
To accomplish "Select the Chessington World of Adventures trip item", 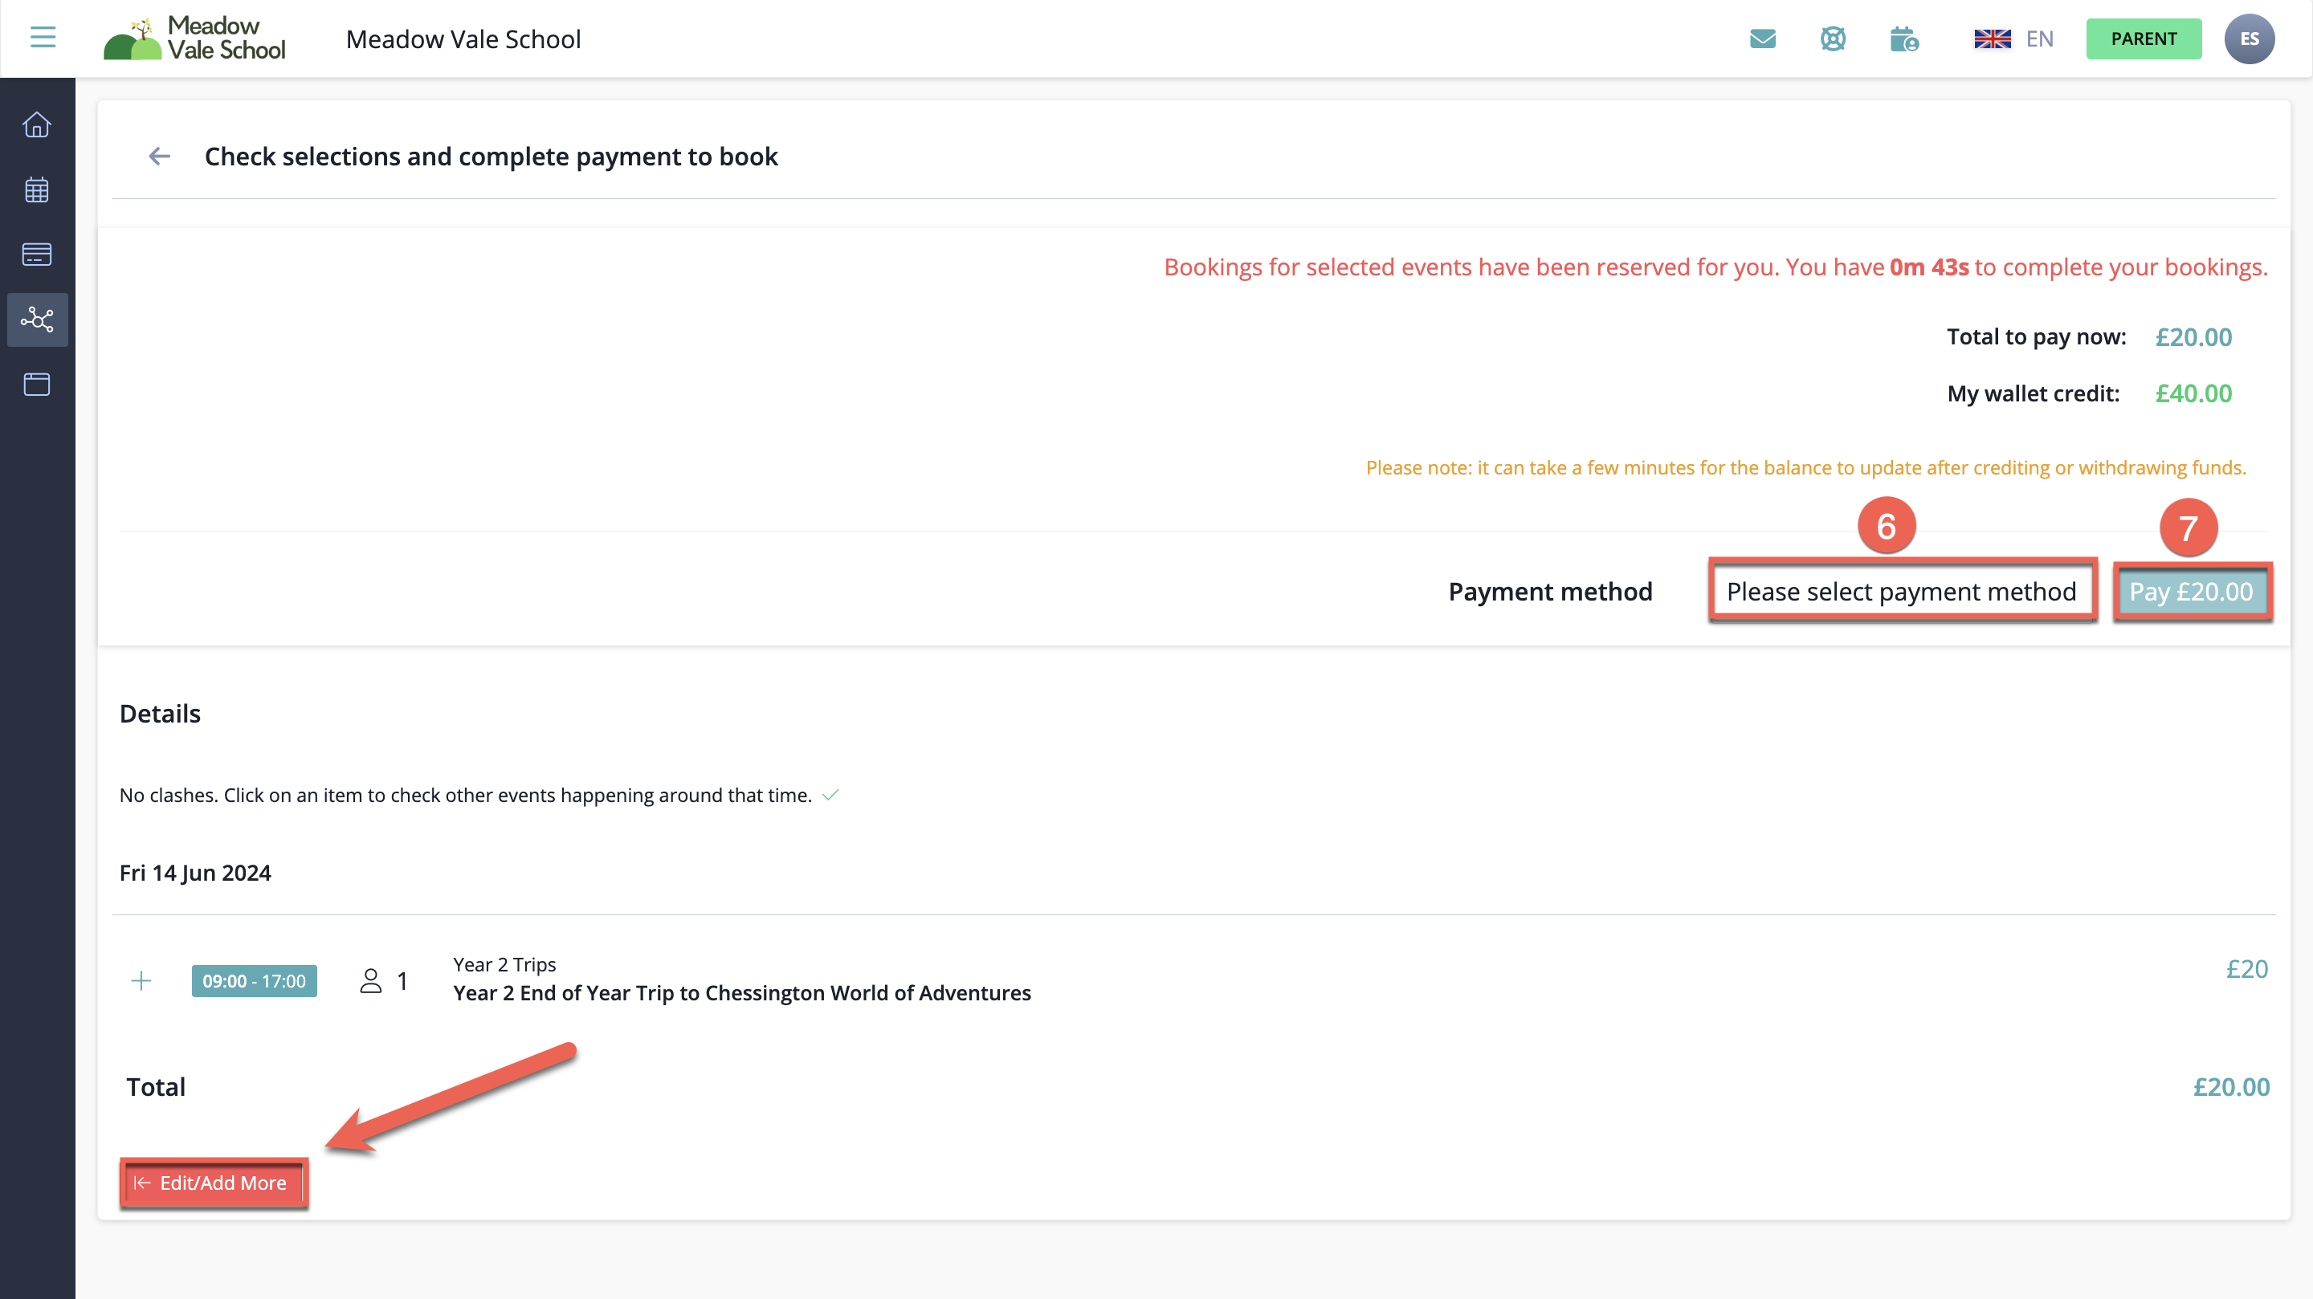I will 741,993.
